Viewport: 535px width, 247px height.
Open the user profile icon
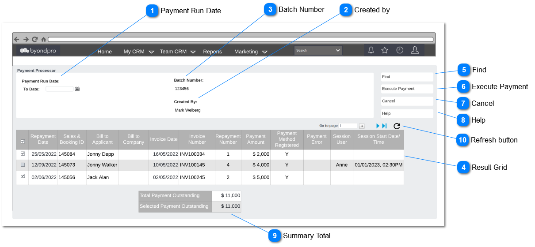point(415,50)
